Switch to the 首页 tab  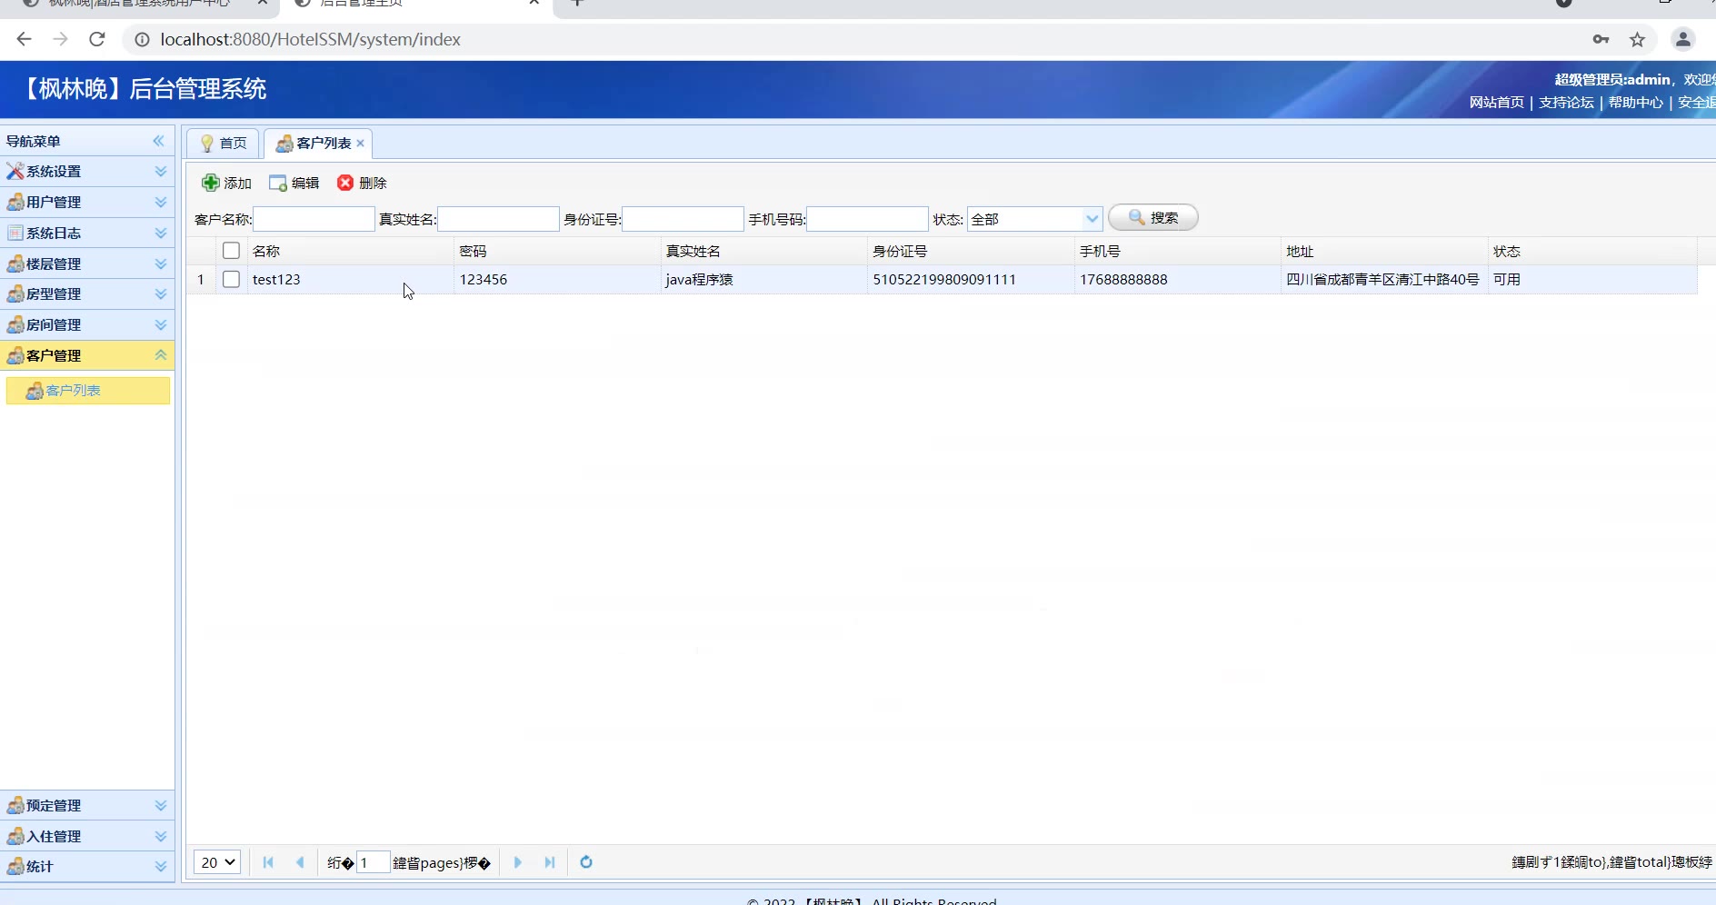(224, 144)
